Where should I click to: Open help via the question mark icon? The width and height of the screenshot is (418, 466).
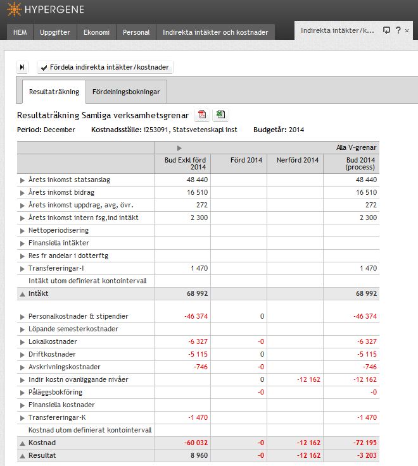tap(398, 30)
